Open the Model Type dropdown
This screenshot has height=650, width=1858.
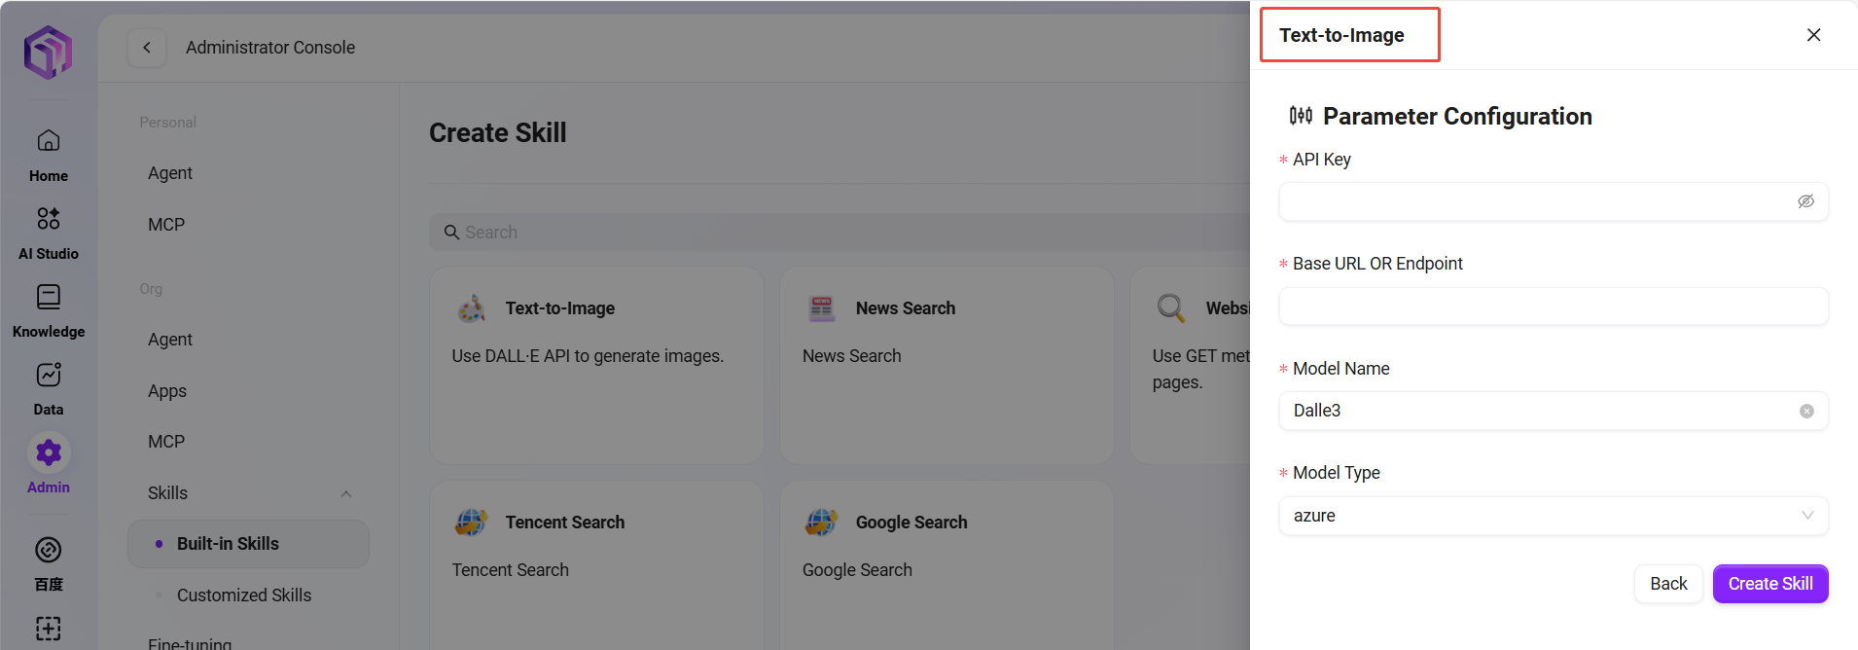pyautogui.click(x=1553, y=516)
